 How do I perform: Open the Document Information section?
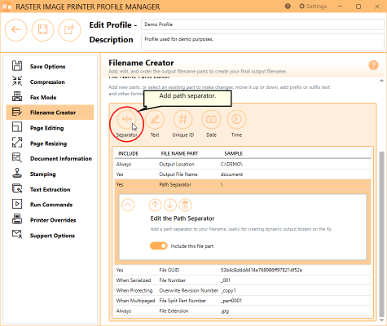(50, 159)
